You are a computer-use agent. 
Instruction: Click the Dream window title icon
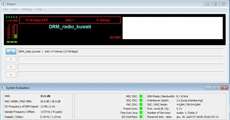click(4, 4)
